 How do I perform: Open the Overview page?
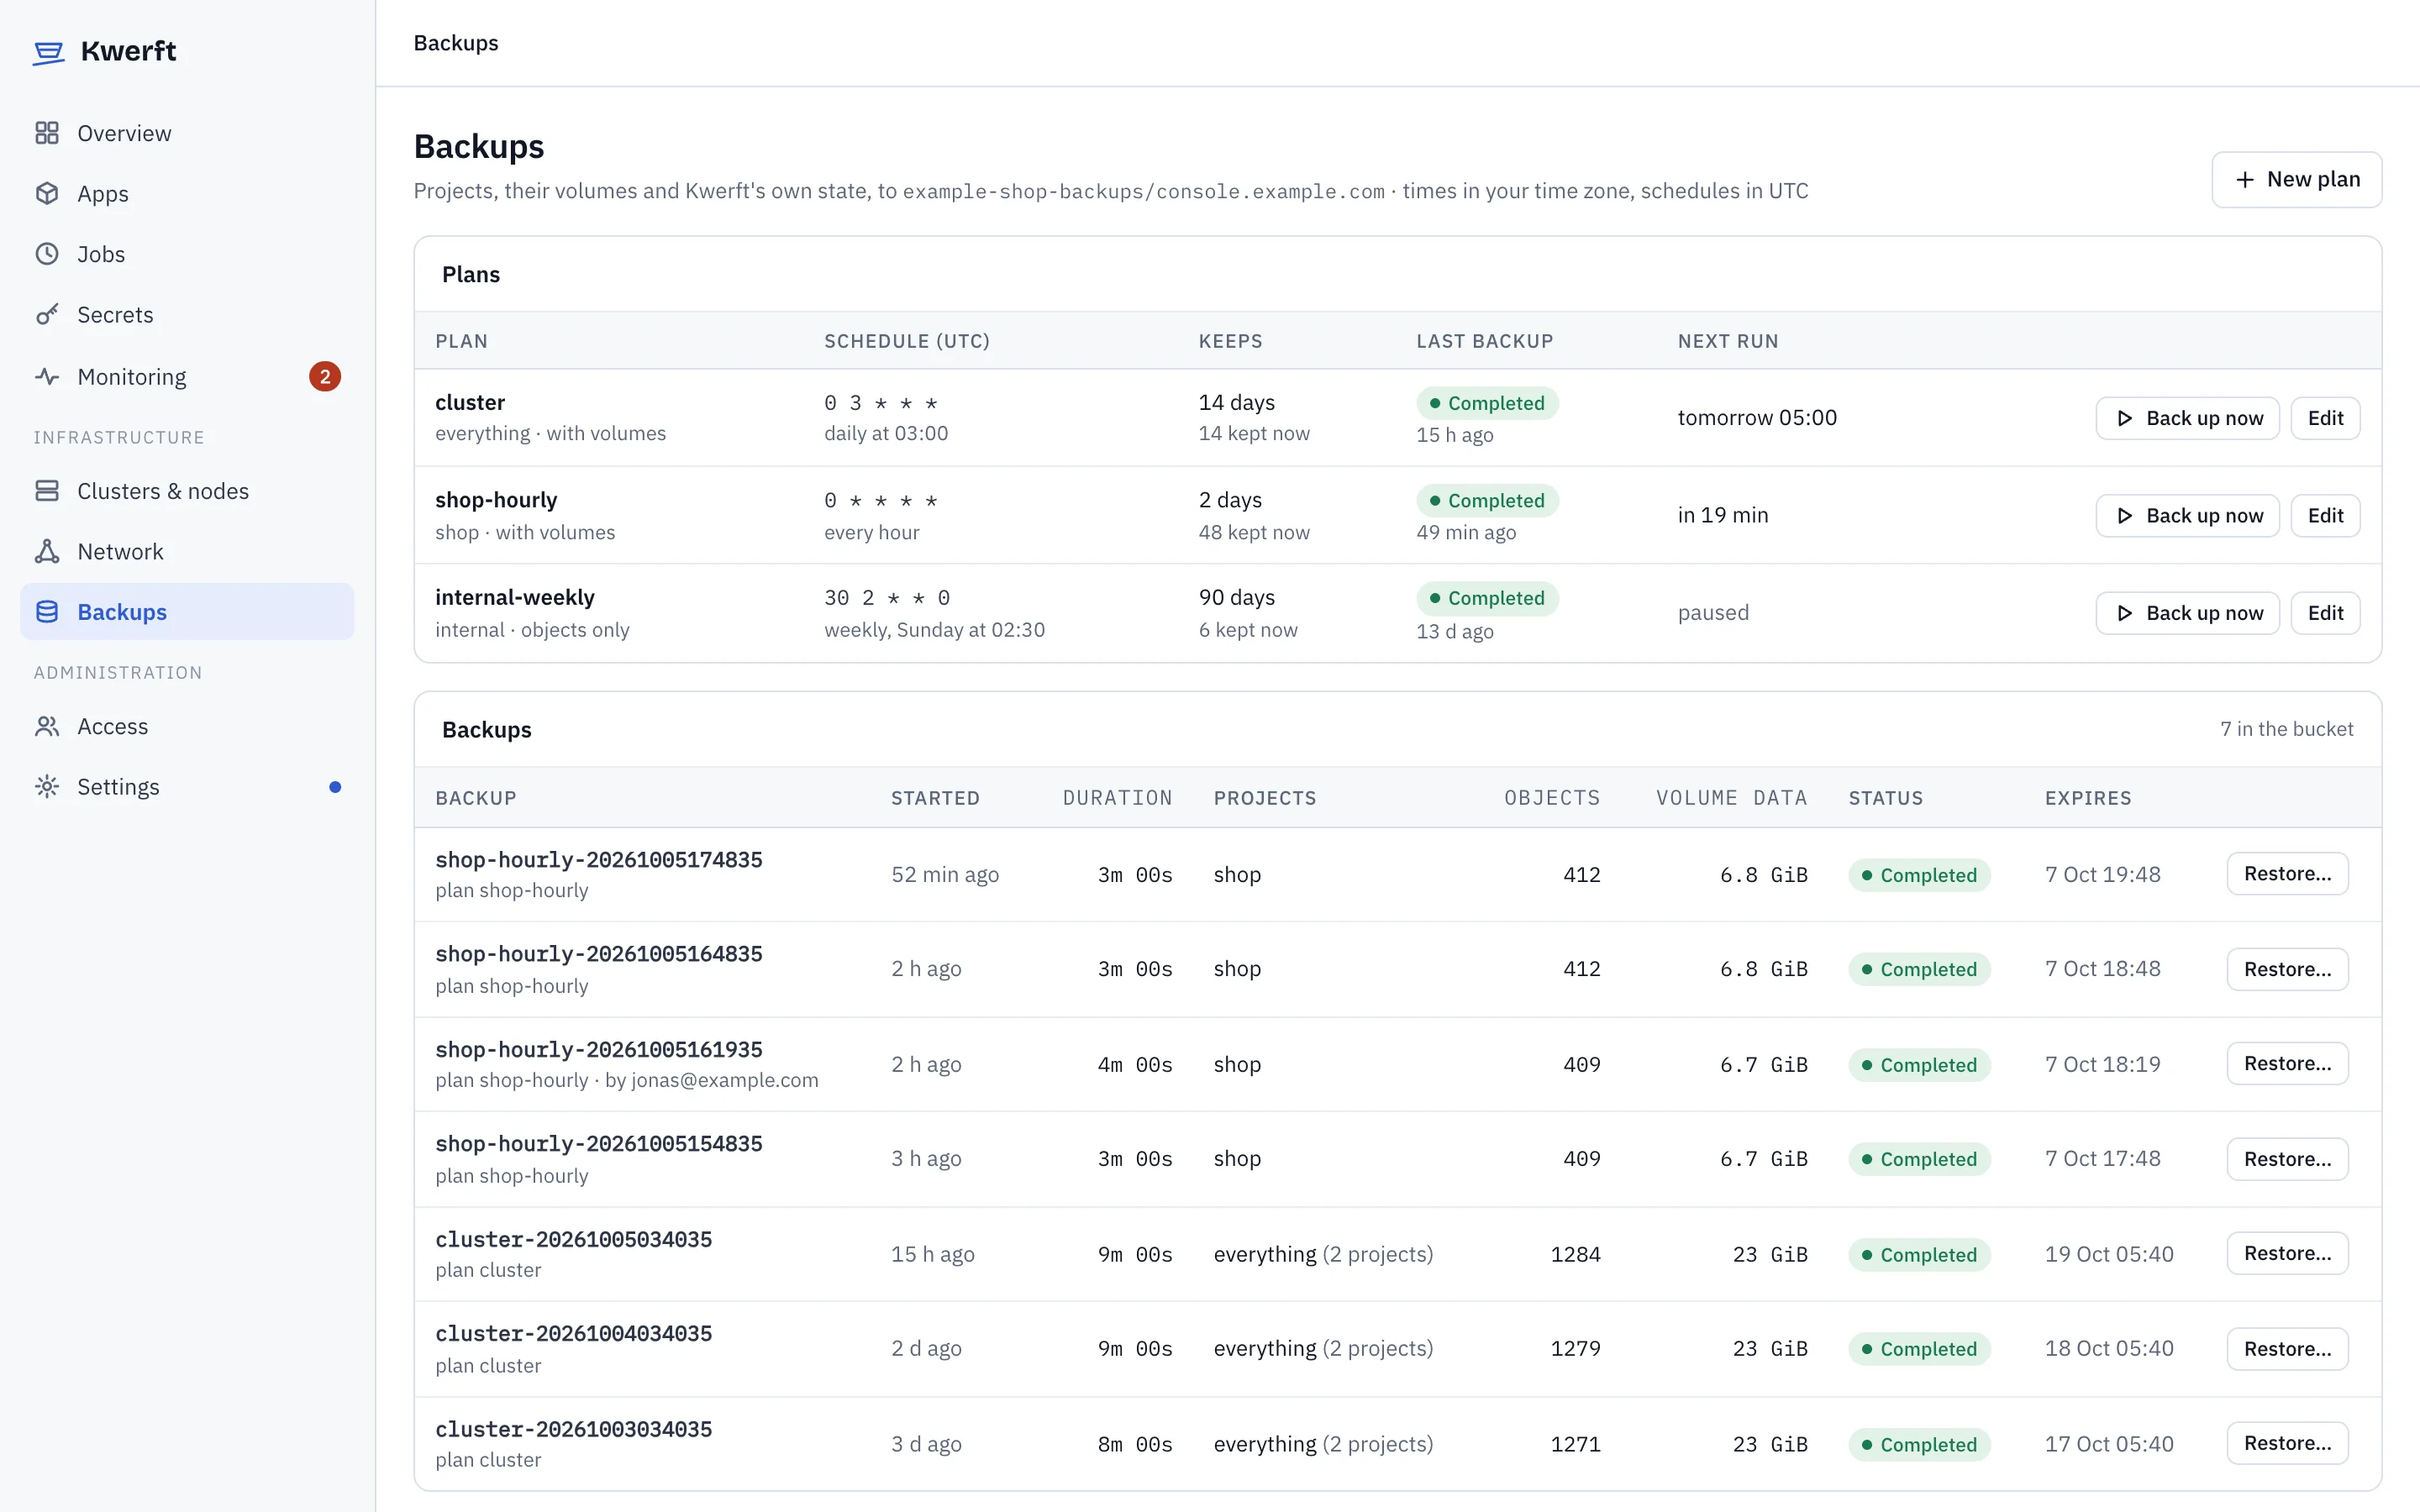click(187, 133)
